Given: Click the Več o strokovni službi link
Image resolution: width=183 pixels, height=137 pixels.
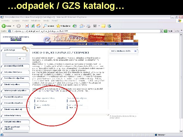Looking at the screenshot, I should click(124, 51).
